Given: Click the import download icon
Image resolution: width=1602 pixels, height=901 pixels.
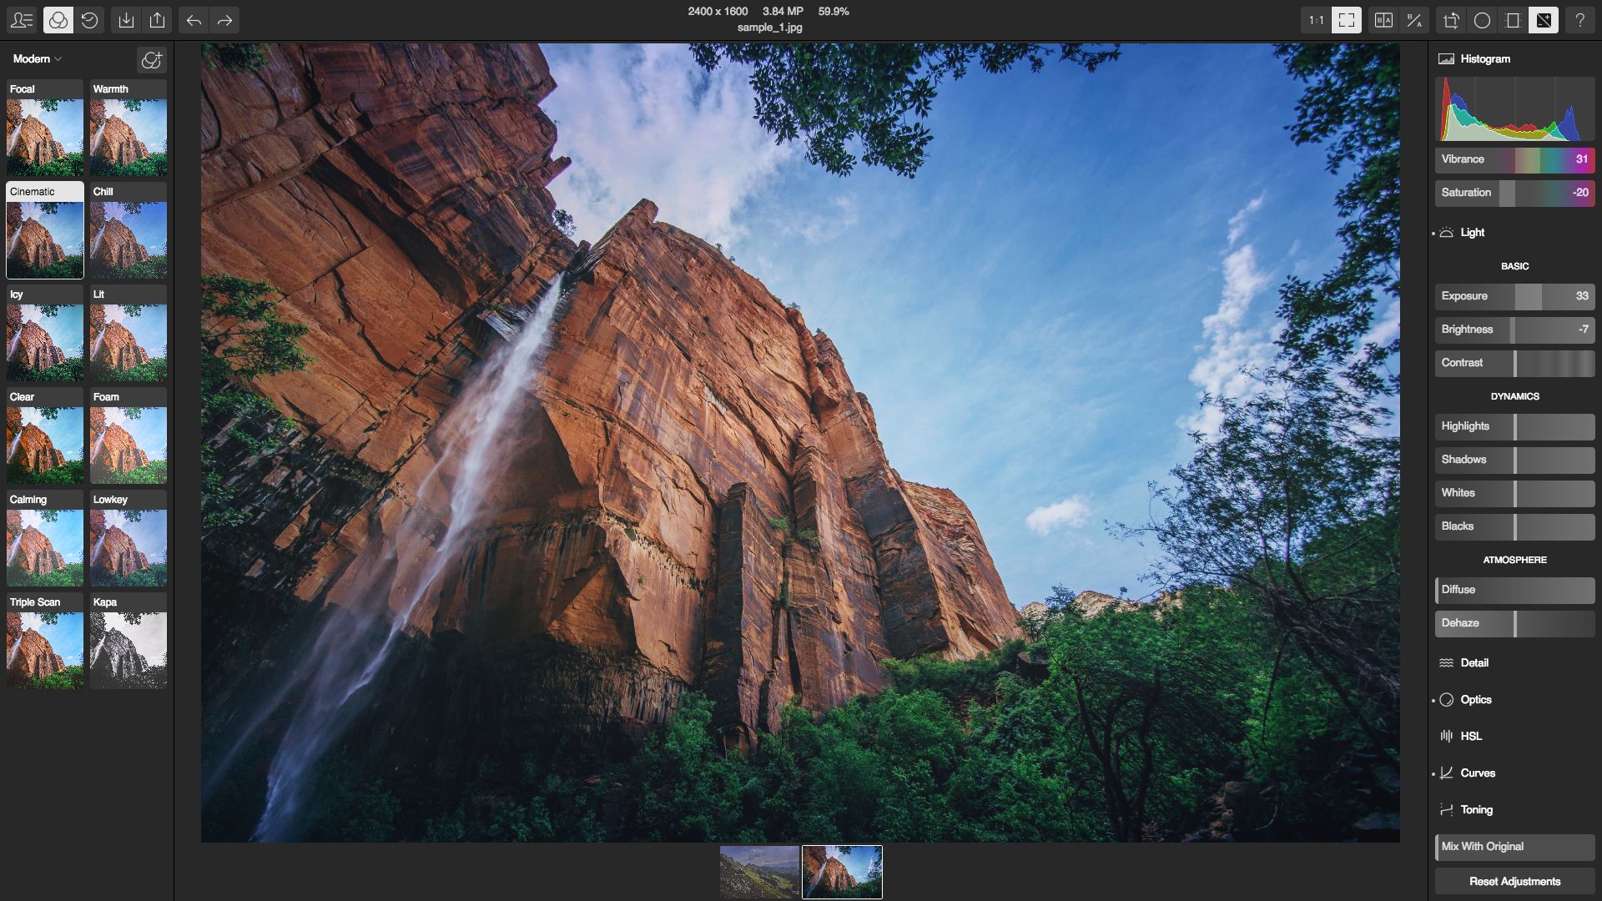Looking at the screenshot, I should coord(126,20).
